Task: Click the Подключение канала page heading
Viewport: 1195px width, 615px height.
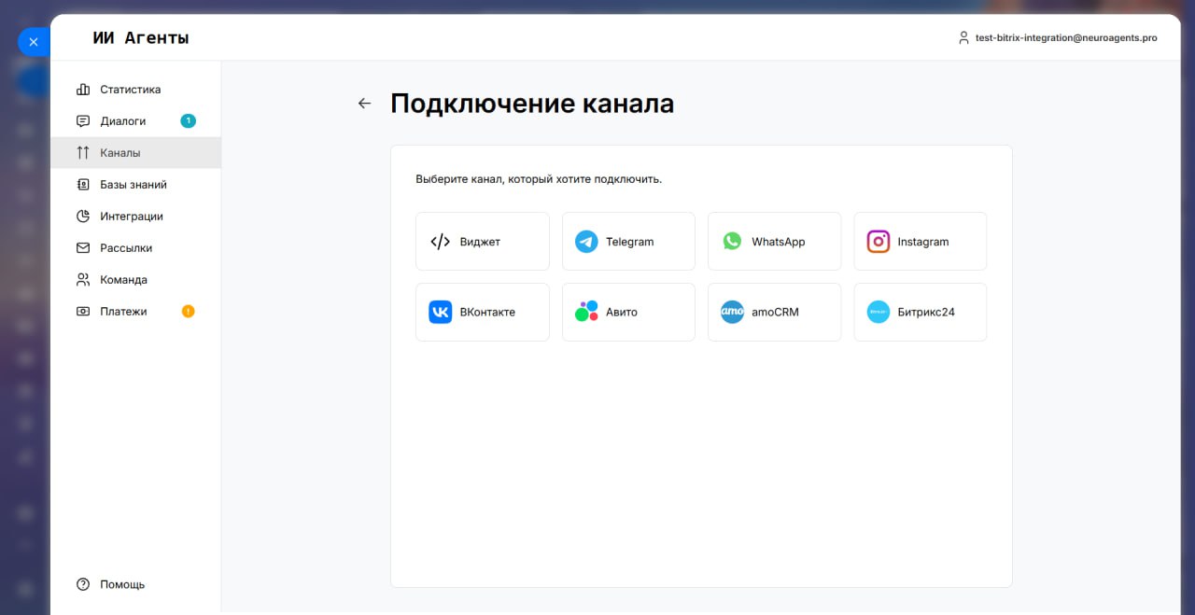Action: tap(532, 104)
